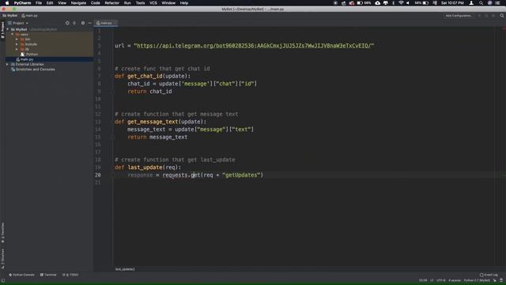Collapse the MyBot project root
Image resolution: width=506 pixels, height=285 pixels.
[8, 29]
